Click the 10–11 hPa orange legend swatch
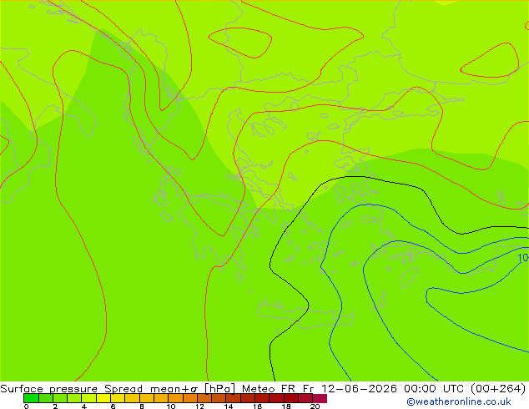This screenshot has width=529, height=409. pyautogui.click(x=175, y=398)
